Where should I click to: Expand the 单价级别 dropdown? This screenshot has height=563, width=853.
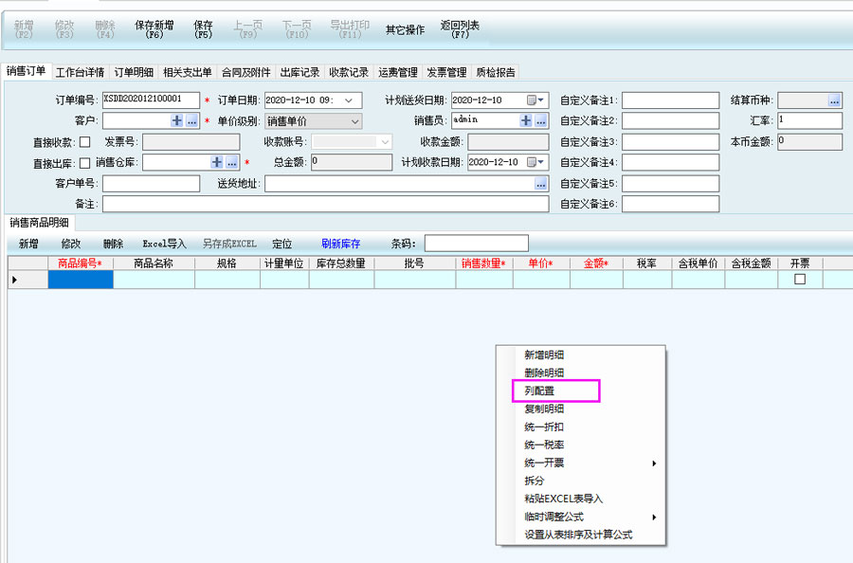point(354,121)
